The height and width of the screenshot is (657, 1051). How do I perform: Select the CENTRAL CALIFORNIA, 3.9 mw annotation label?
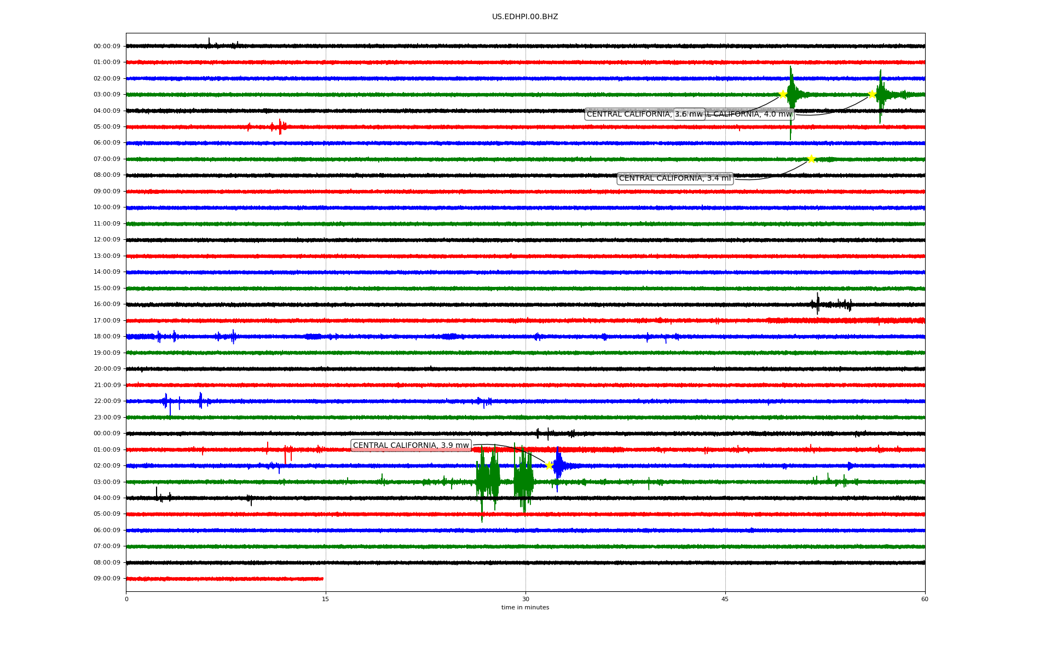tap(411, 445)
